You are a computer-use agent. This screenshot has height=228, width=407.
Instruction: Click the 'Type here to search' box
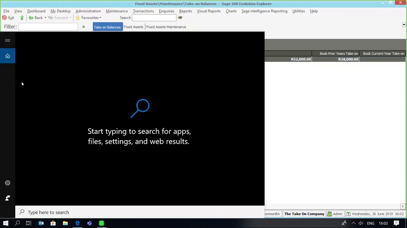pyautogui.click(x=140, y=212)
